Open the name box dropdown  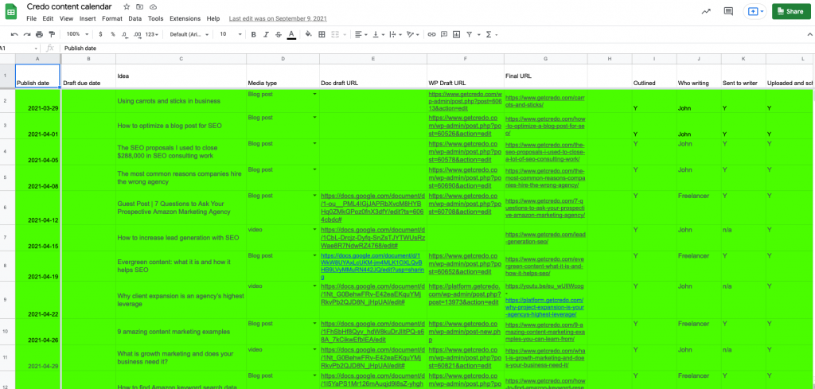36,49
